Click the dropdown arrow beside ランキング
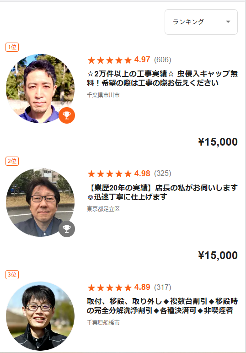The height and width of the screenshot is (353, 246). [x=228, y=22]
